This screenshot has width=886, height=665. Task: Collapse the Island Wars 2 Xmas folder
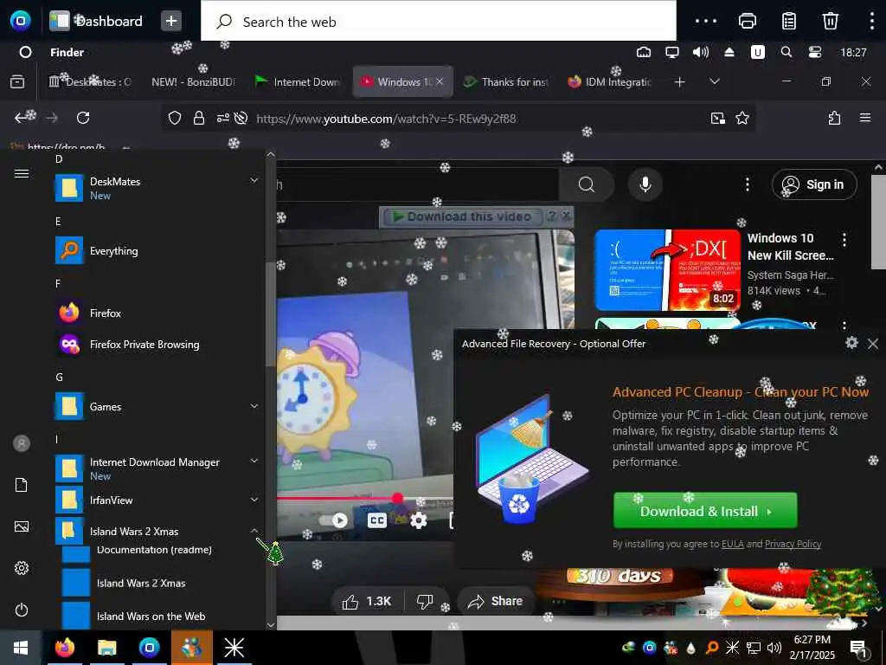coord(157,531)
